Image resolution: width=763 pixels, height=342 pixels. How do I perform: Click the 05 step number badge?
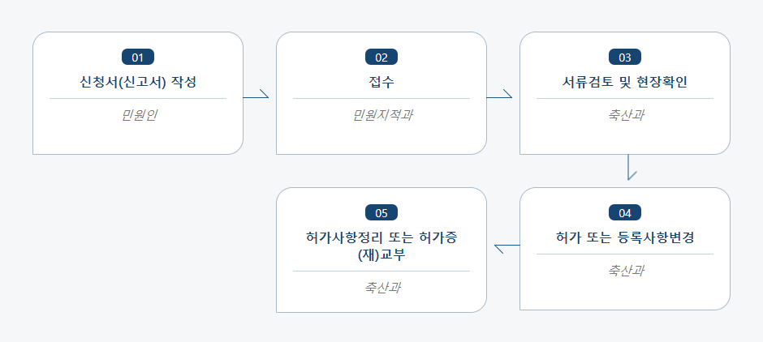[x=381, y=213]
